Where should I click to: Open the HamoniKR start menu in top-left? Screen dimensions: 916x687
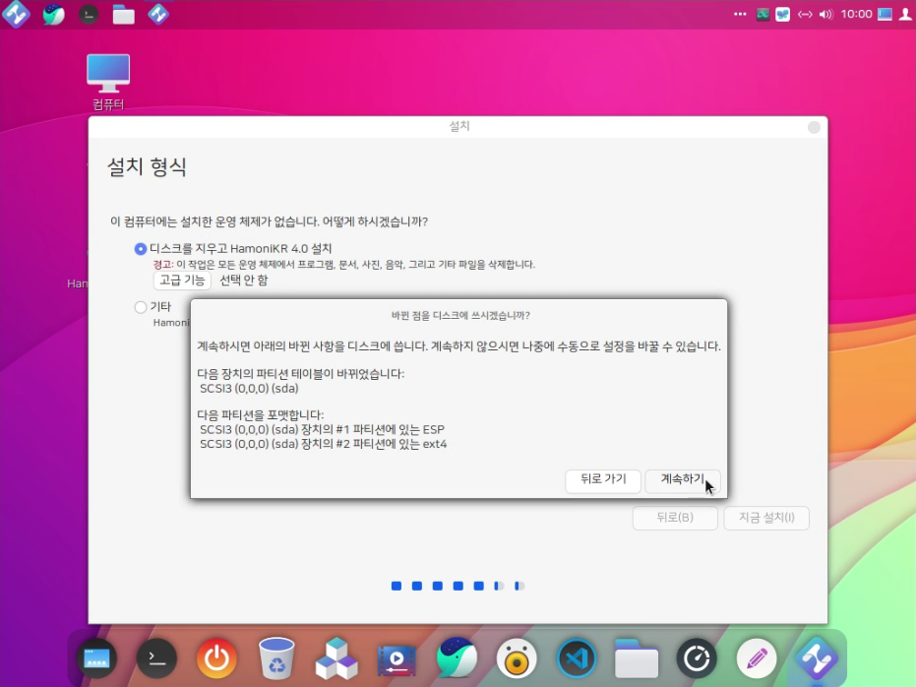tap(17, 15)
